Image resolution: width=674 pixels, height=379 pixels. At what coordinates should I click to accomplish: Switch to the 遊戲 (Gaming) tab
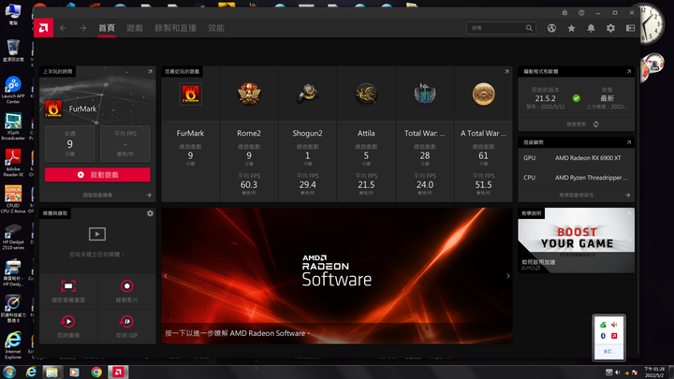(x=135, y=28)
